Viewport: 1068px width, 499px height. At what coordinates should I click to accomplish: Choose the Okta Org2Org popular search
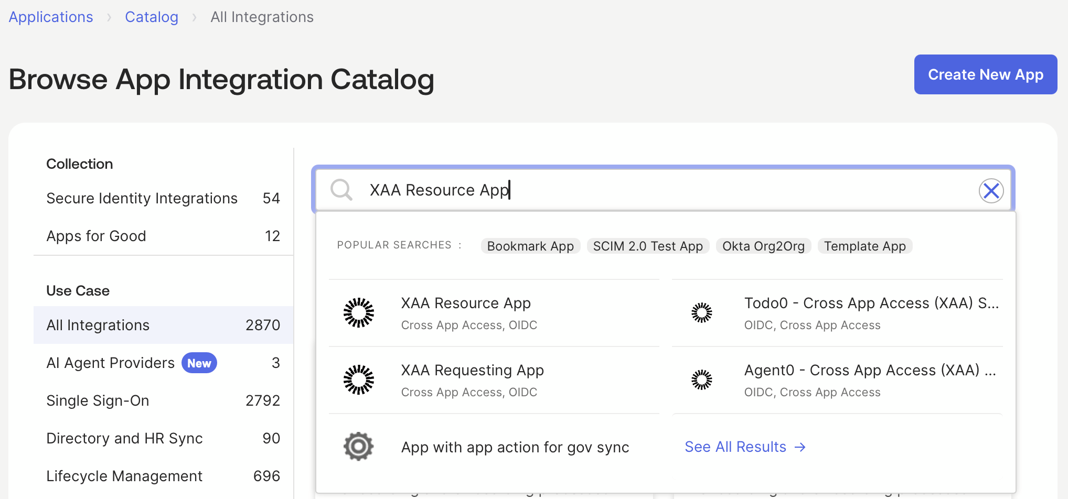coord(763,246)
